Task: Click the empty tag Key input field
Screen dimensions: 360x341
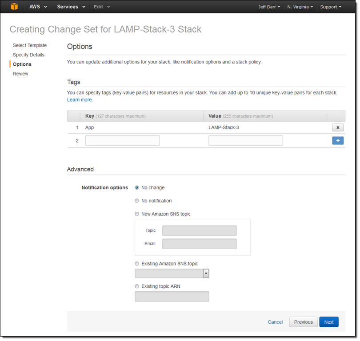Action: [x=122, y=141]
